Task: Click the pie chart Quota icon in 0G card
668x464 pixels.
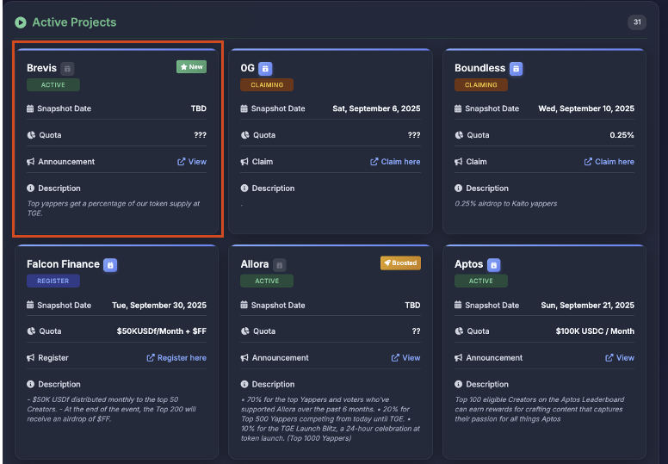Action: point(244,135)
